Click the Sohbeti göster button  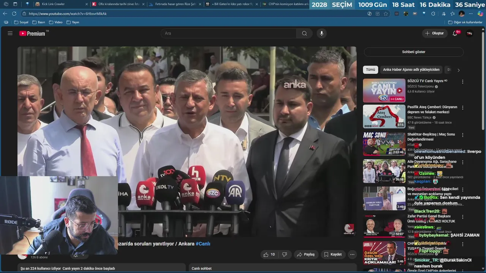[x=413, y=52]
